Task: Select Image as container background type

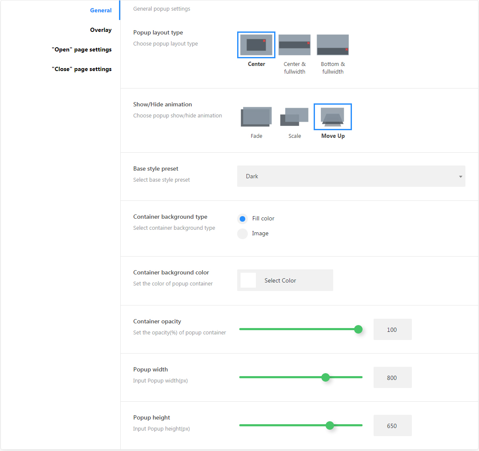Action: coord(243,234)
